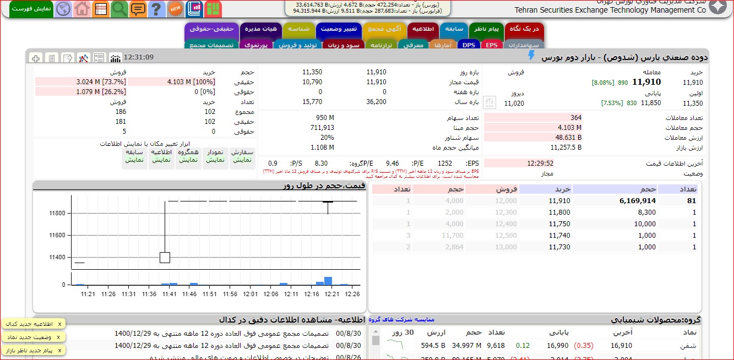The width and height of the screenshot is (734, 360).
Task: Open the green magnifier search icon
Action: [119, 9]
